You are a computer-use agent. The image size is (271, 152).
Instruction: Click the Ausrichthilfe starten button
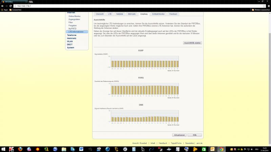pos(192,43)
